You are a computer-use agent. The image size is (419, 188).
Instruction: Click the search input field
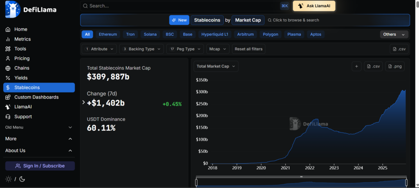click(180, 6)
